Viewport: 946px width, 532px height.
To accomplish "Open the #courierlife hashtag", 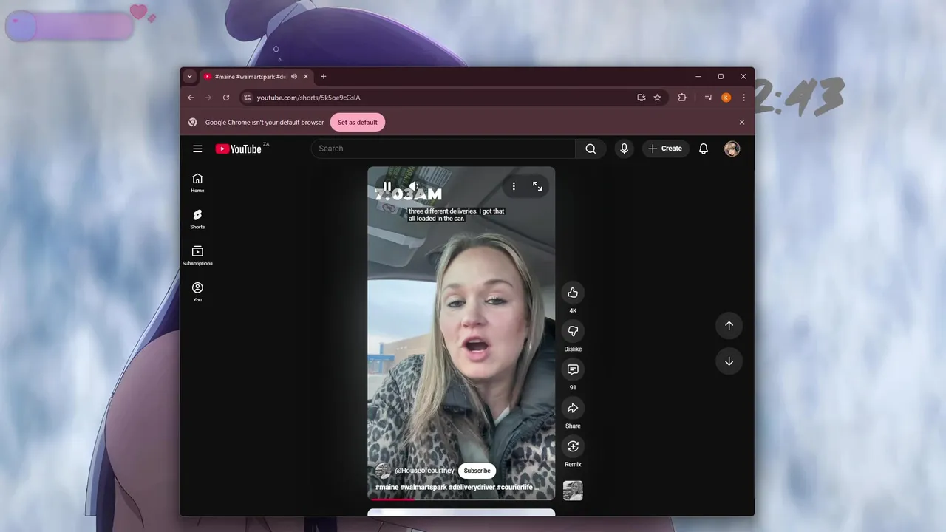I will coord(515,488).
